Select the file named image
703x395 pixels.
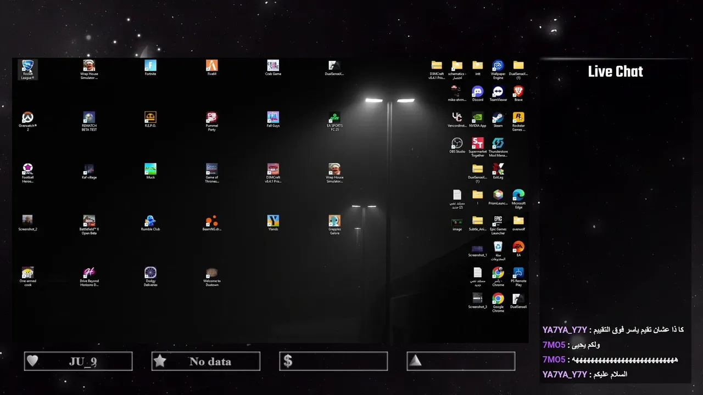point(457,224)
